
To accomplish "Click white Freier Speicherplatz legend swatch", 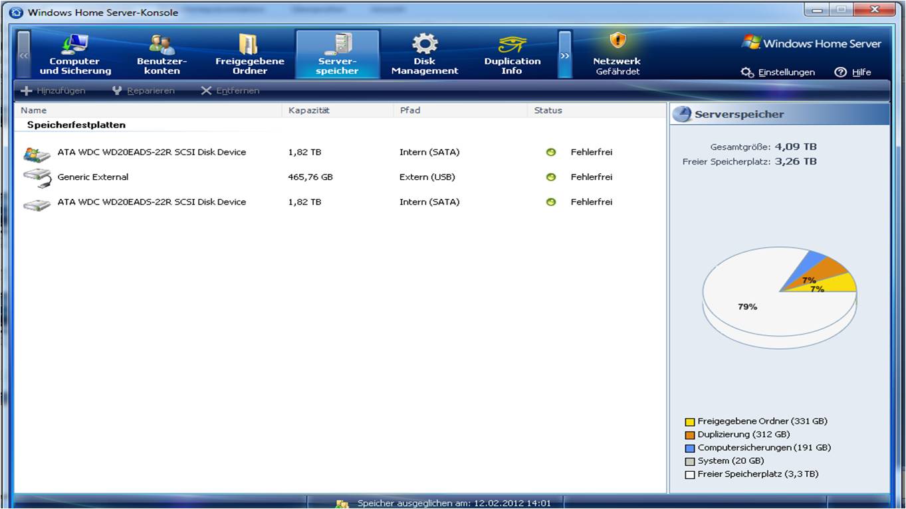I will (x=690, y=474).
